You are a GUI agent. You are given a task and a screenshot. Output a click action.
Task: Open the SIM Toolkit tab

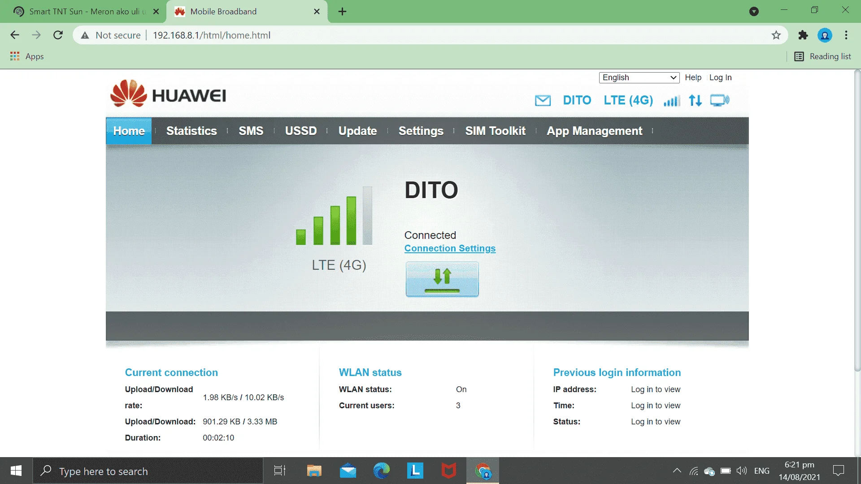point(495,131)
